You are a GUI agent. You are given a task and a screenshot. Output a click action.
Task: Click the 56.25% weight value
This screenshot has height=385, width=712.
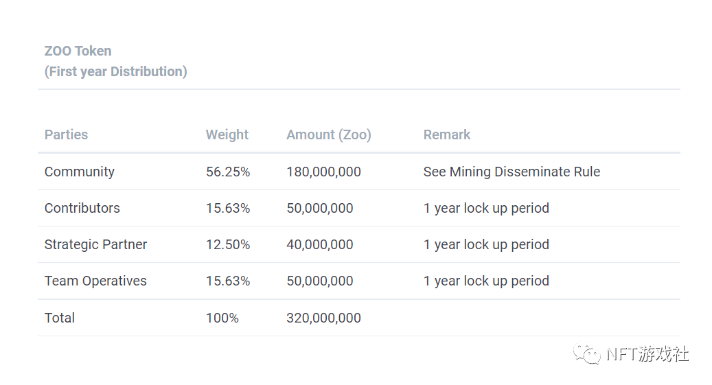[x=228, y=172]
